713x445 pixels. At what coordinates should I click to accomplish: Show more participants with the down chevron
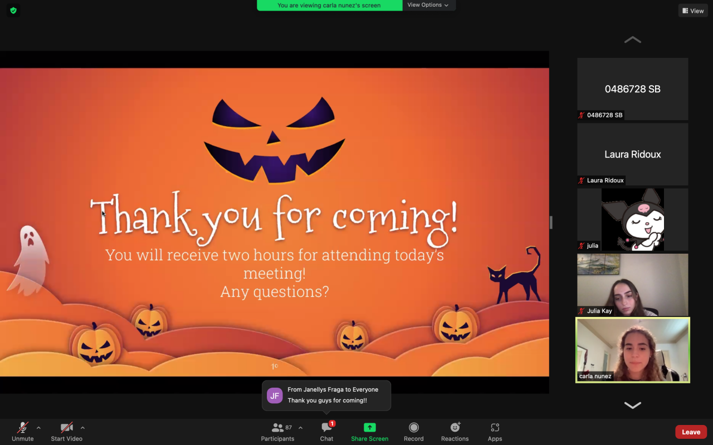[632, 405]
